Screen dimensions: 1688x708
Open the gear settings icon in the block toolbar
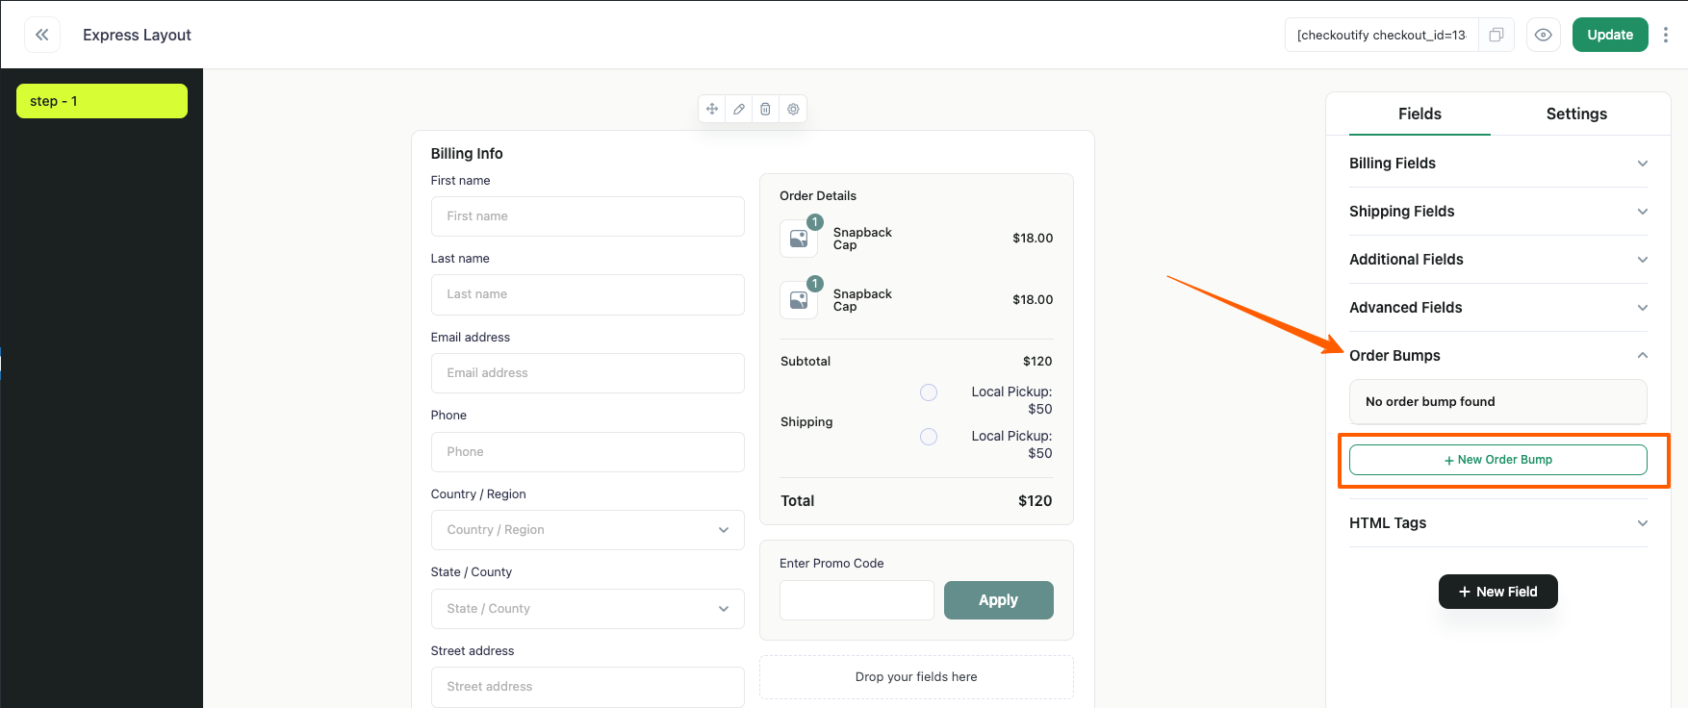click(793, 109)
